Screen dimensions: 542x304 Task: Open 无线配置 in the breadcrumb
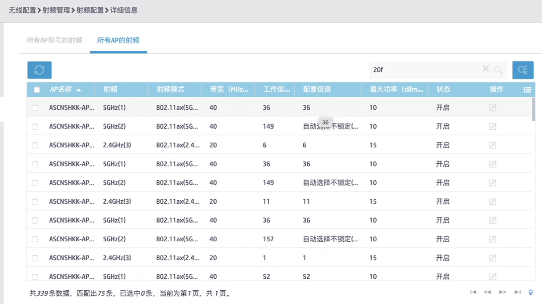click(22, 10)
